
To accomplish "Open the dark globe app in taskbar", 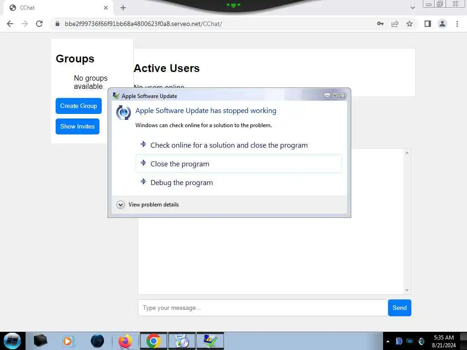I will [x=97, y=341].
